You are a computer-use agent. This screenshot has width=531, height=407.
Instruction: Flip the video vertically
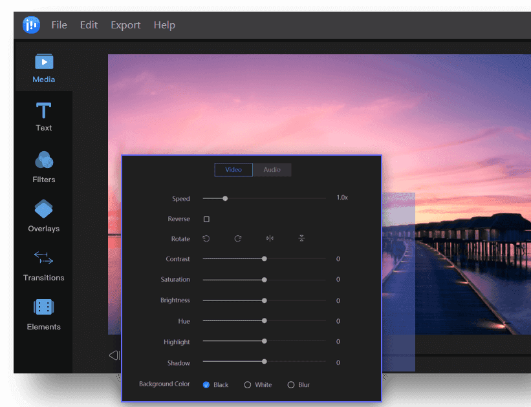pos(301,238)
